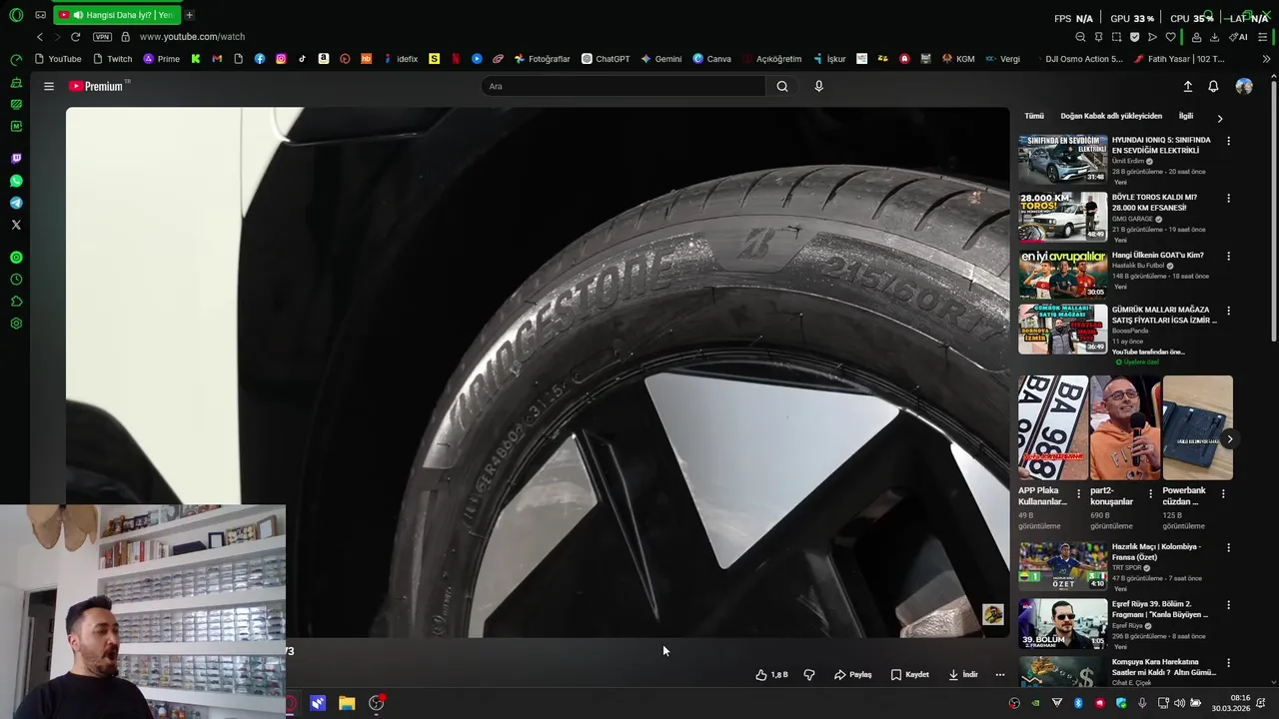1279x719 pixels.
Task: Open the Twitch bookmark
Action: coord(113,59)
